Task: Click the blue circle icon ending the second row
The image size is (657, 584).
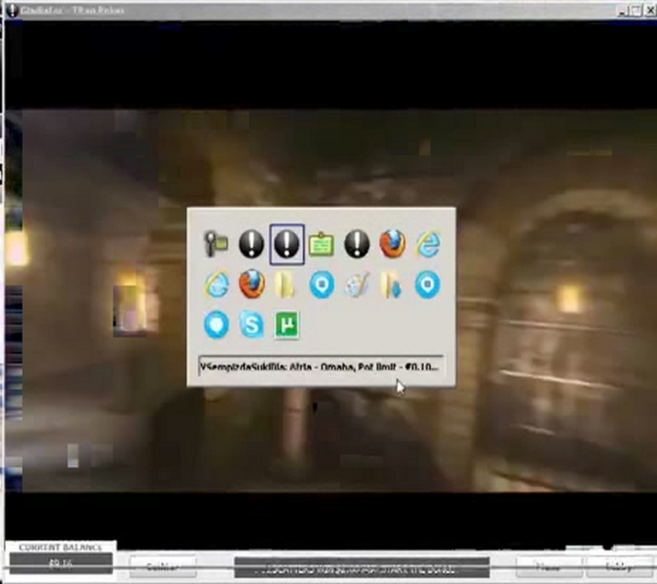Action: 428,285
